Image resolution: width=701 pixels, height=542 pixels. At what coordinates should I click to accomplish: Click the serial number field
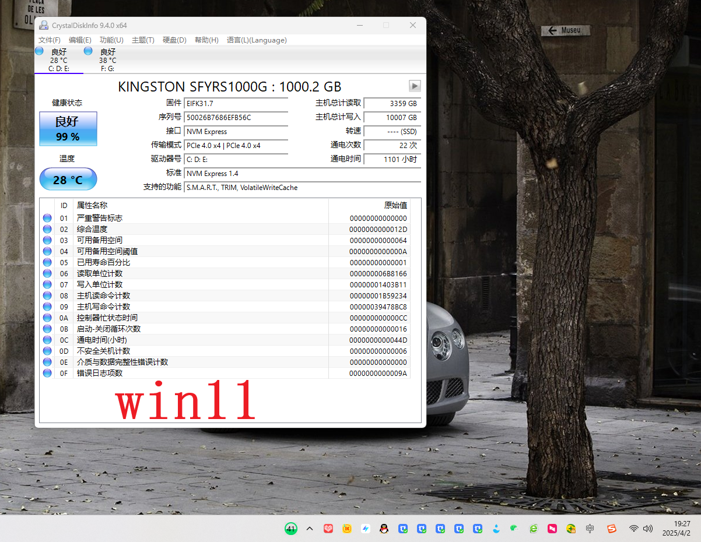tap(236, 117)
